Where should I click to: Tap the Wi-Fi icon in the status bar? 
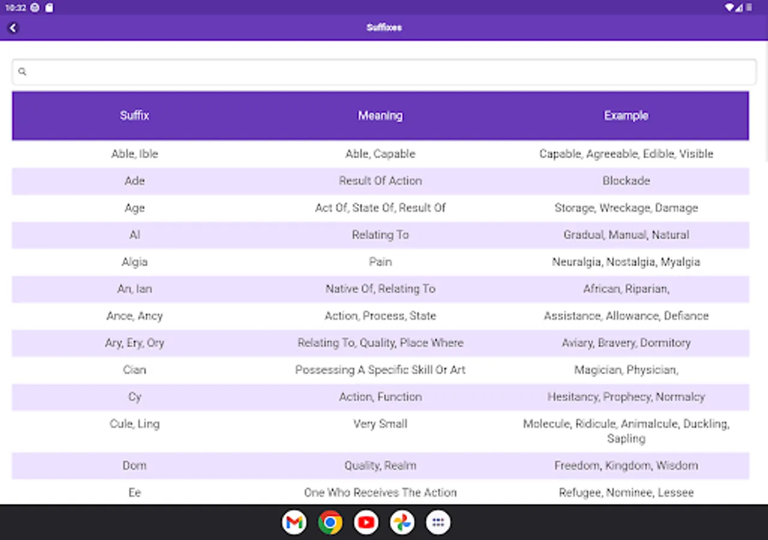point(730,8)
